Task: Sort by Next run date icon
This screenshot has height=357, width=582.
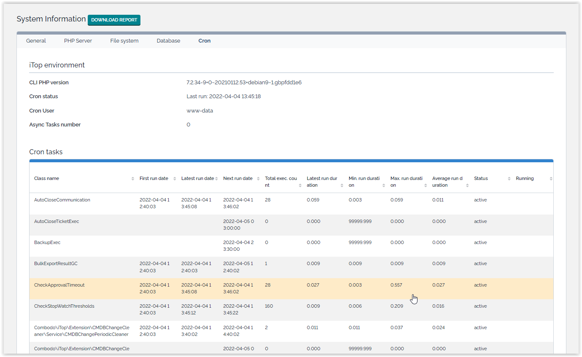Action: [x=258, y=179]
